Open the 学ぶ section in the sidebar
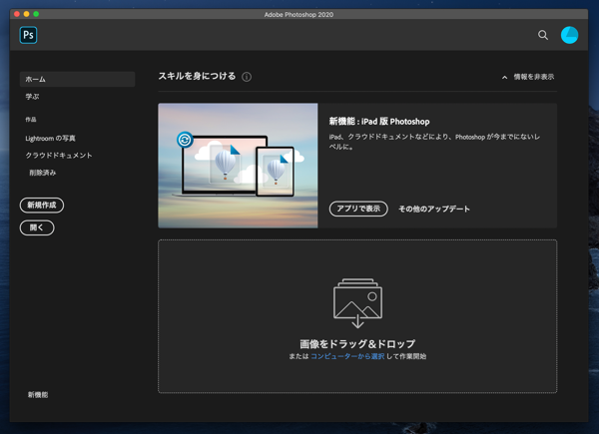 point(33,97)
